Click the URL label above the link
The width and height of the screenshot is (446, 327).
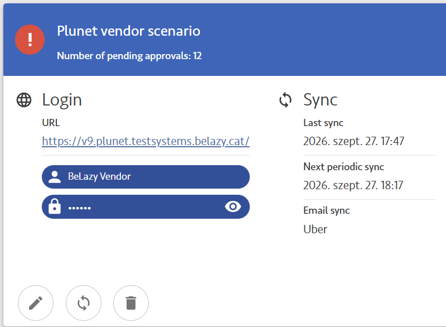point(51,123)
